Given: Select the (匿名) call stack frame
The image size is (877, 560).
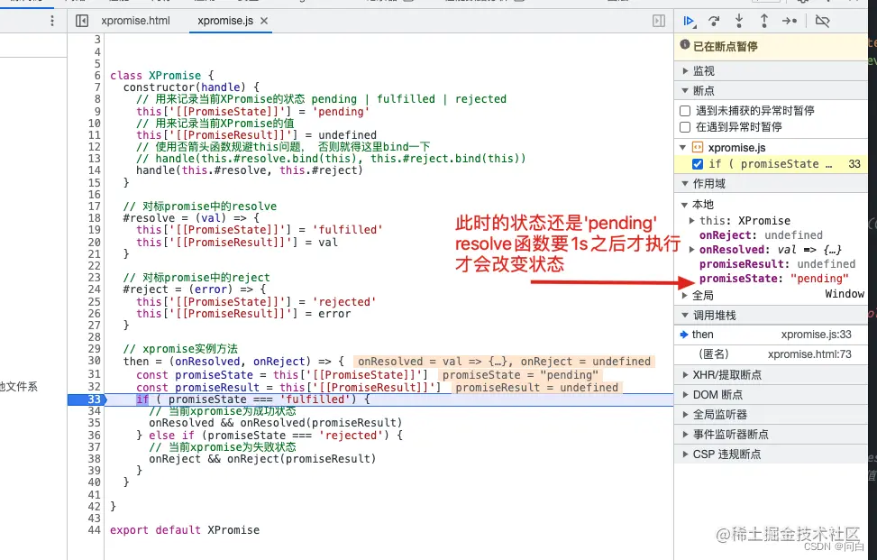Looking at the screenshot, I should (771, 354).
